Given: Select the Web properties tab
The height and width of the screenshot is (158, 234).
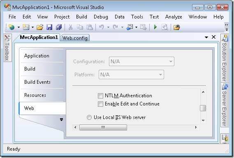Looking at the screenshot, I should 42,108.
